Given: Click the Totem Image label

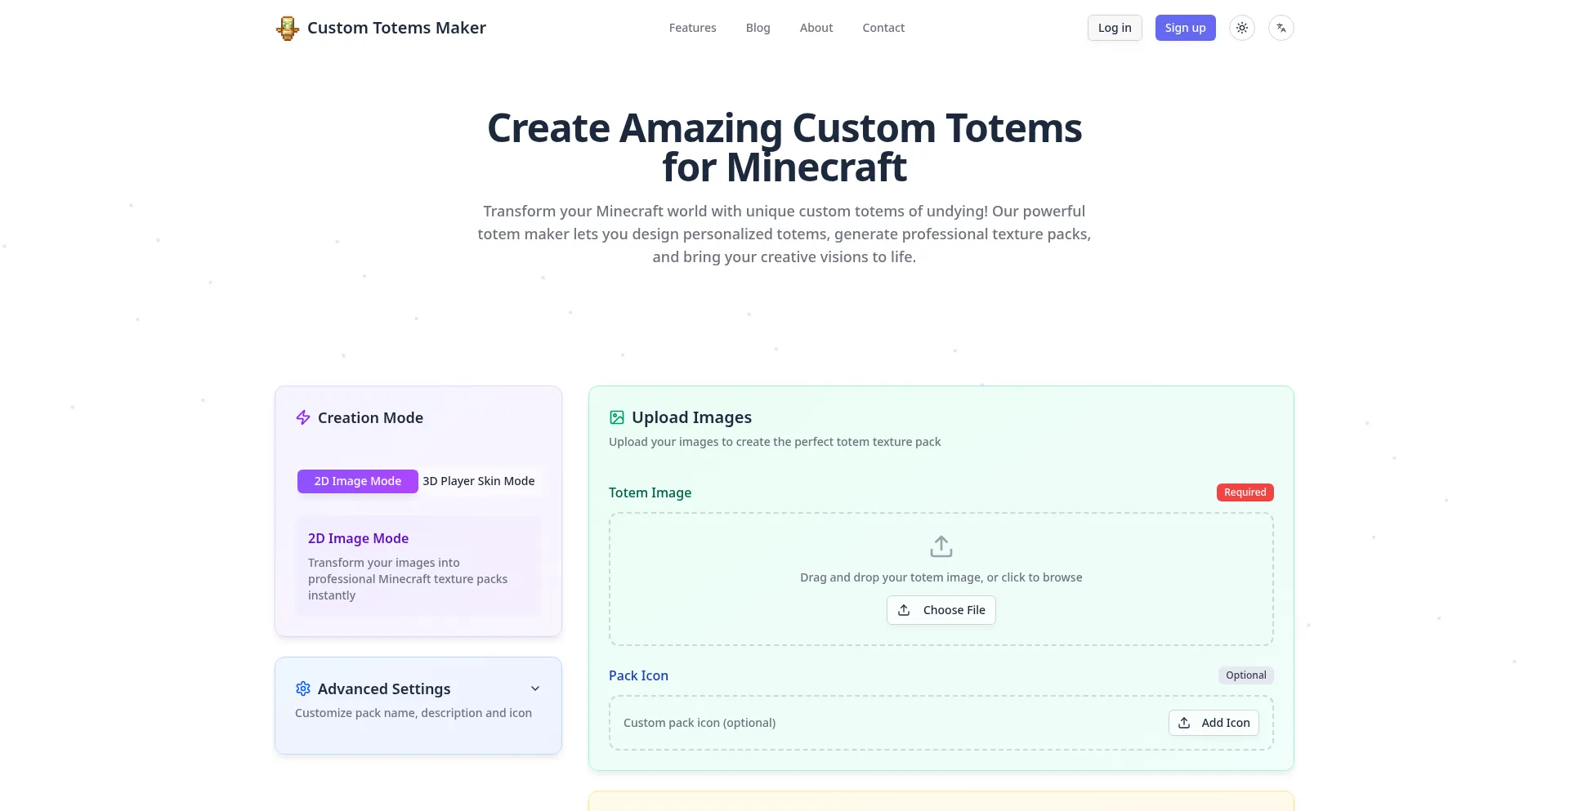Looking at the screenshot, I should click(650, 492).
